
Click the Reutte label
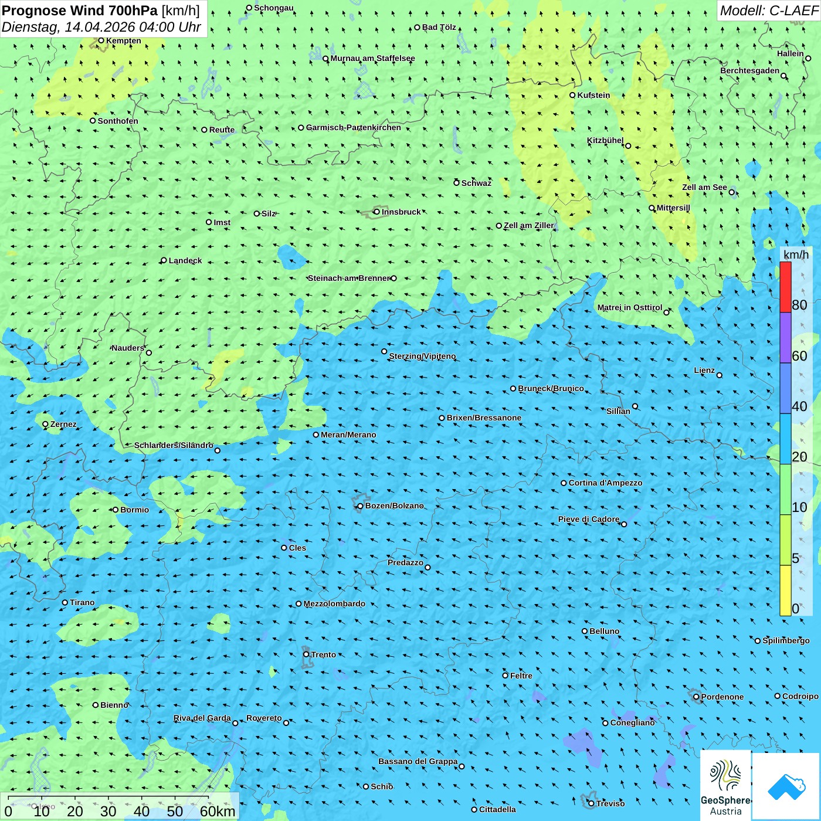click(222, 130)
